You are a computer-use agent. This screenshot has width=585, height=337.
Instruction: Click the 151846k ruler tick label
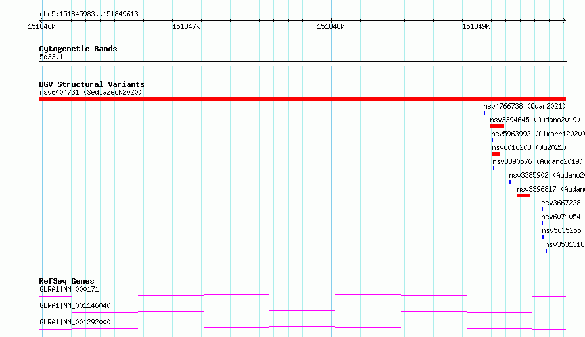click(x=41, y=26)
